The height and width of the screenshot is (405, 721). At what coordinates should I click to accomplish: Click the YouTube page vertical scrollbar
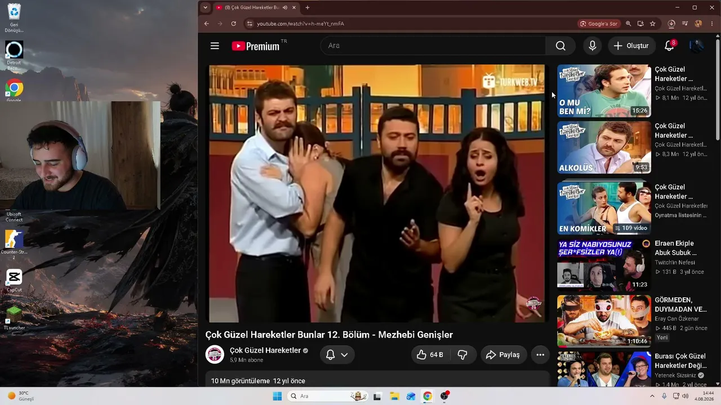717,90
